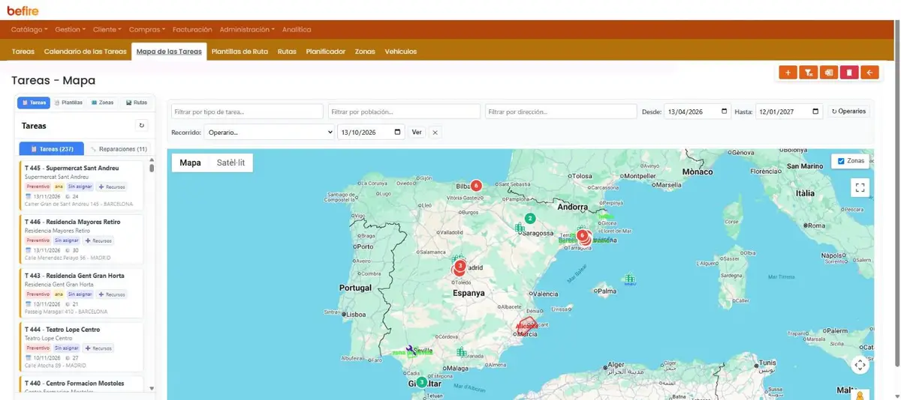
Task: Select the Mapa map type
Action: tap(190, 163)
